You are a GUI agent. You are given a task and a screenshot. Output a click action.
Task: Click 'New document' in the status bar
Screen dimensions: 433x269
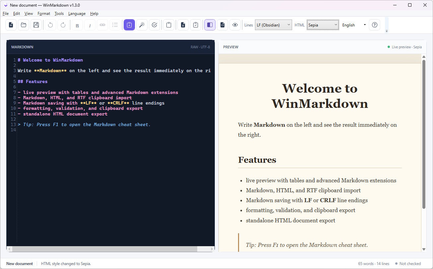tap(20, 264)
